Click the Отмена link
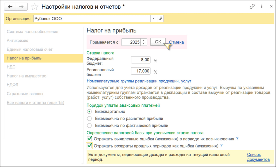The height and width of the screenshot is (167, 276). click(176, 42)
